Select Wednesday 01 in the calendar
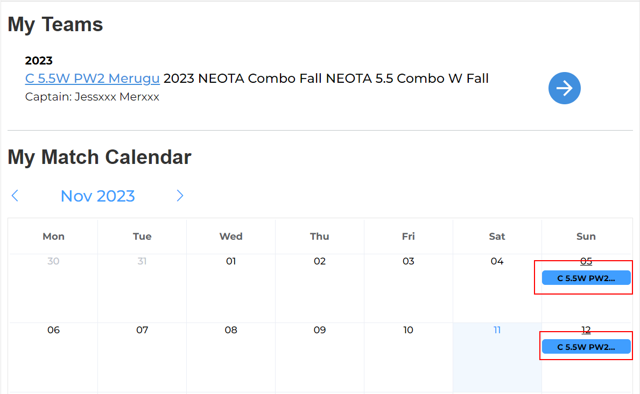The image size is (640, 394). (231, 261)
